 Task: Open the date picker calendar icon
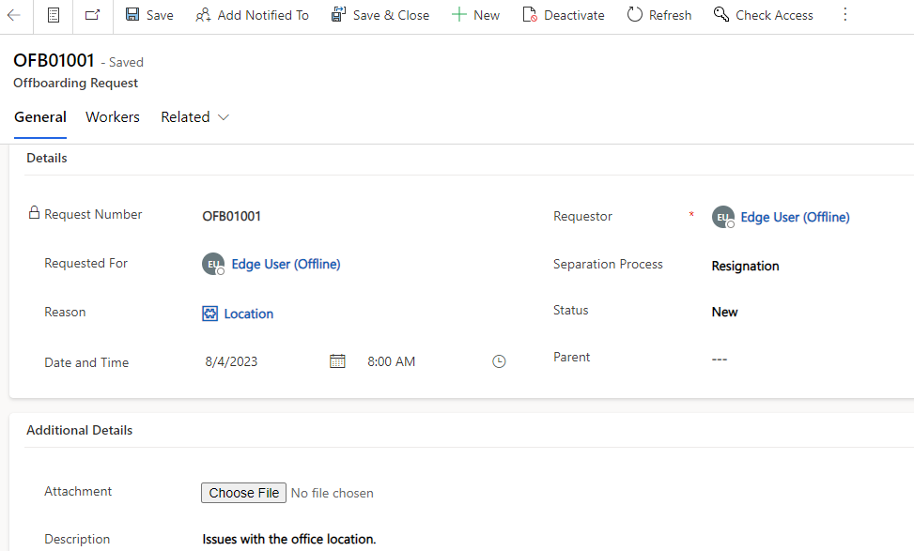point(338,361)
